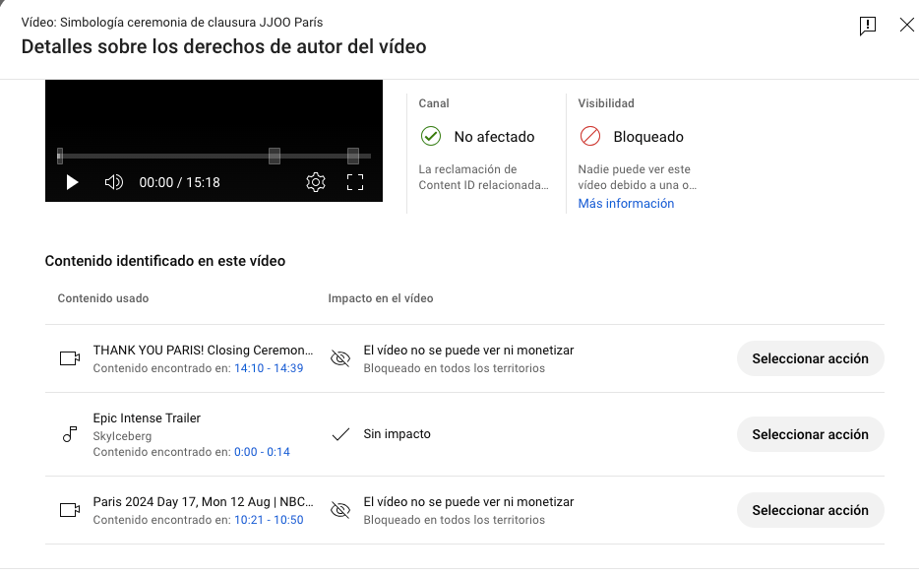Jump to timestamp 10:21 - 10:50
Viewport: 919px width, 577px height.
[268, 520]
